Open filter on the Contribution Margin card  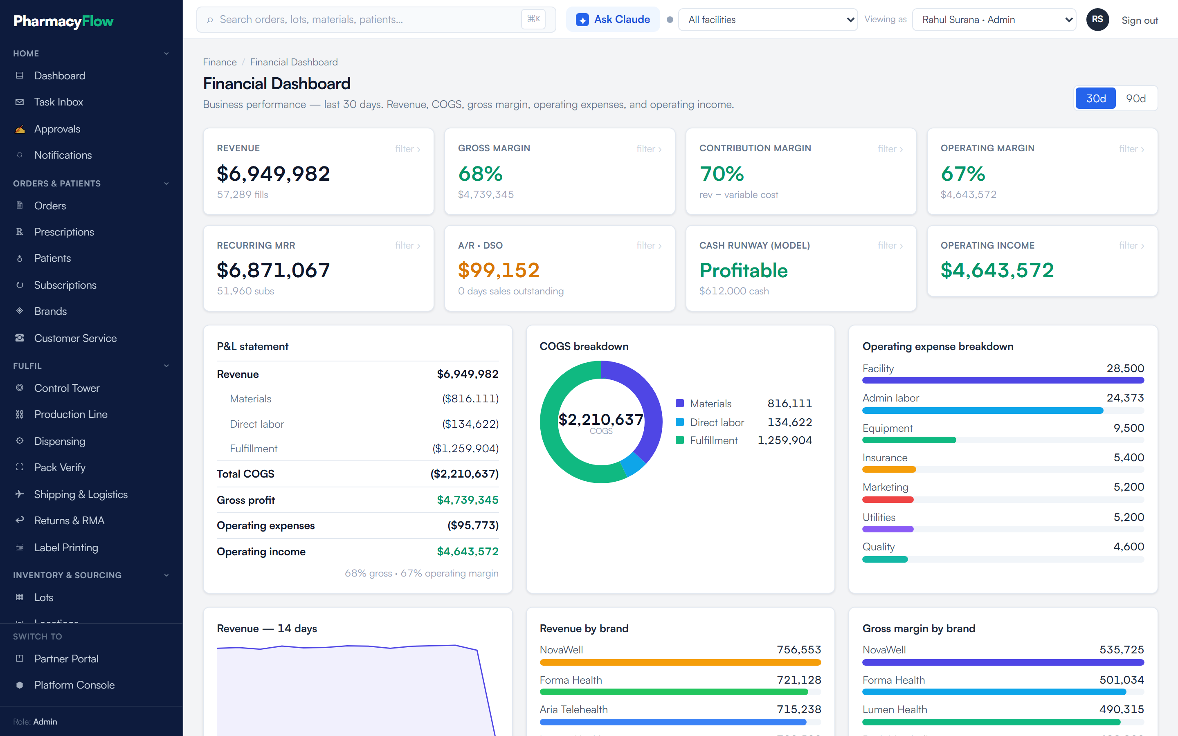pyautogui.click(x=890, y=149)
